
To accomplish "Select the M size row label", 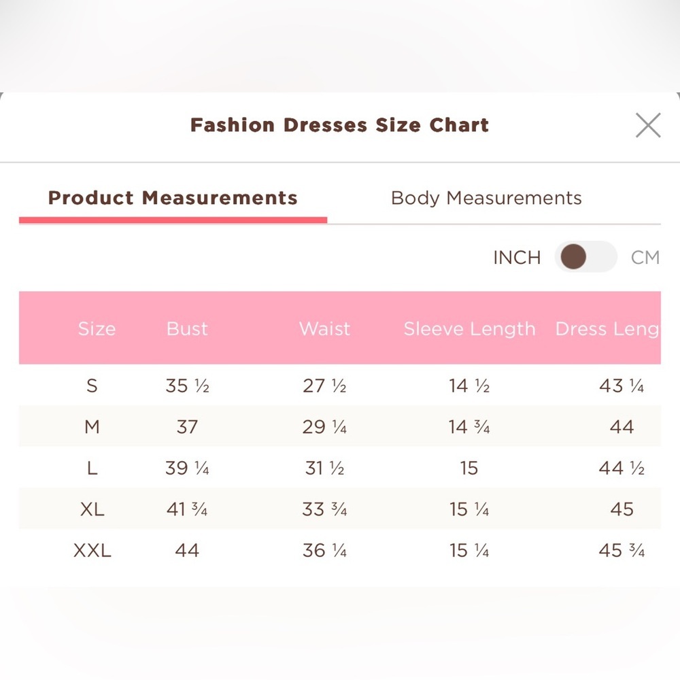I will click(92, 427).
